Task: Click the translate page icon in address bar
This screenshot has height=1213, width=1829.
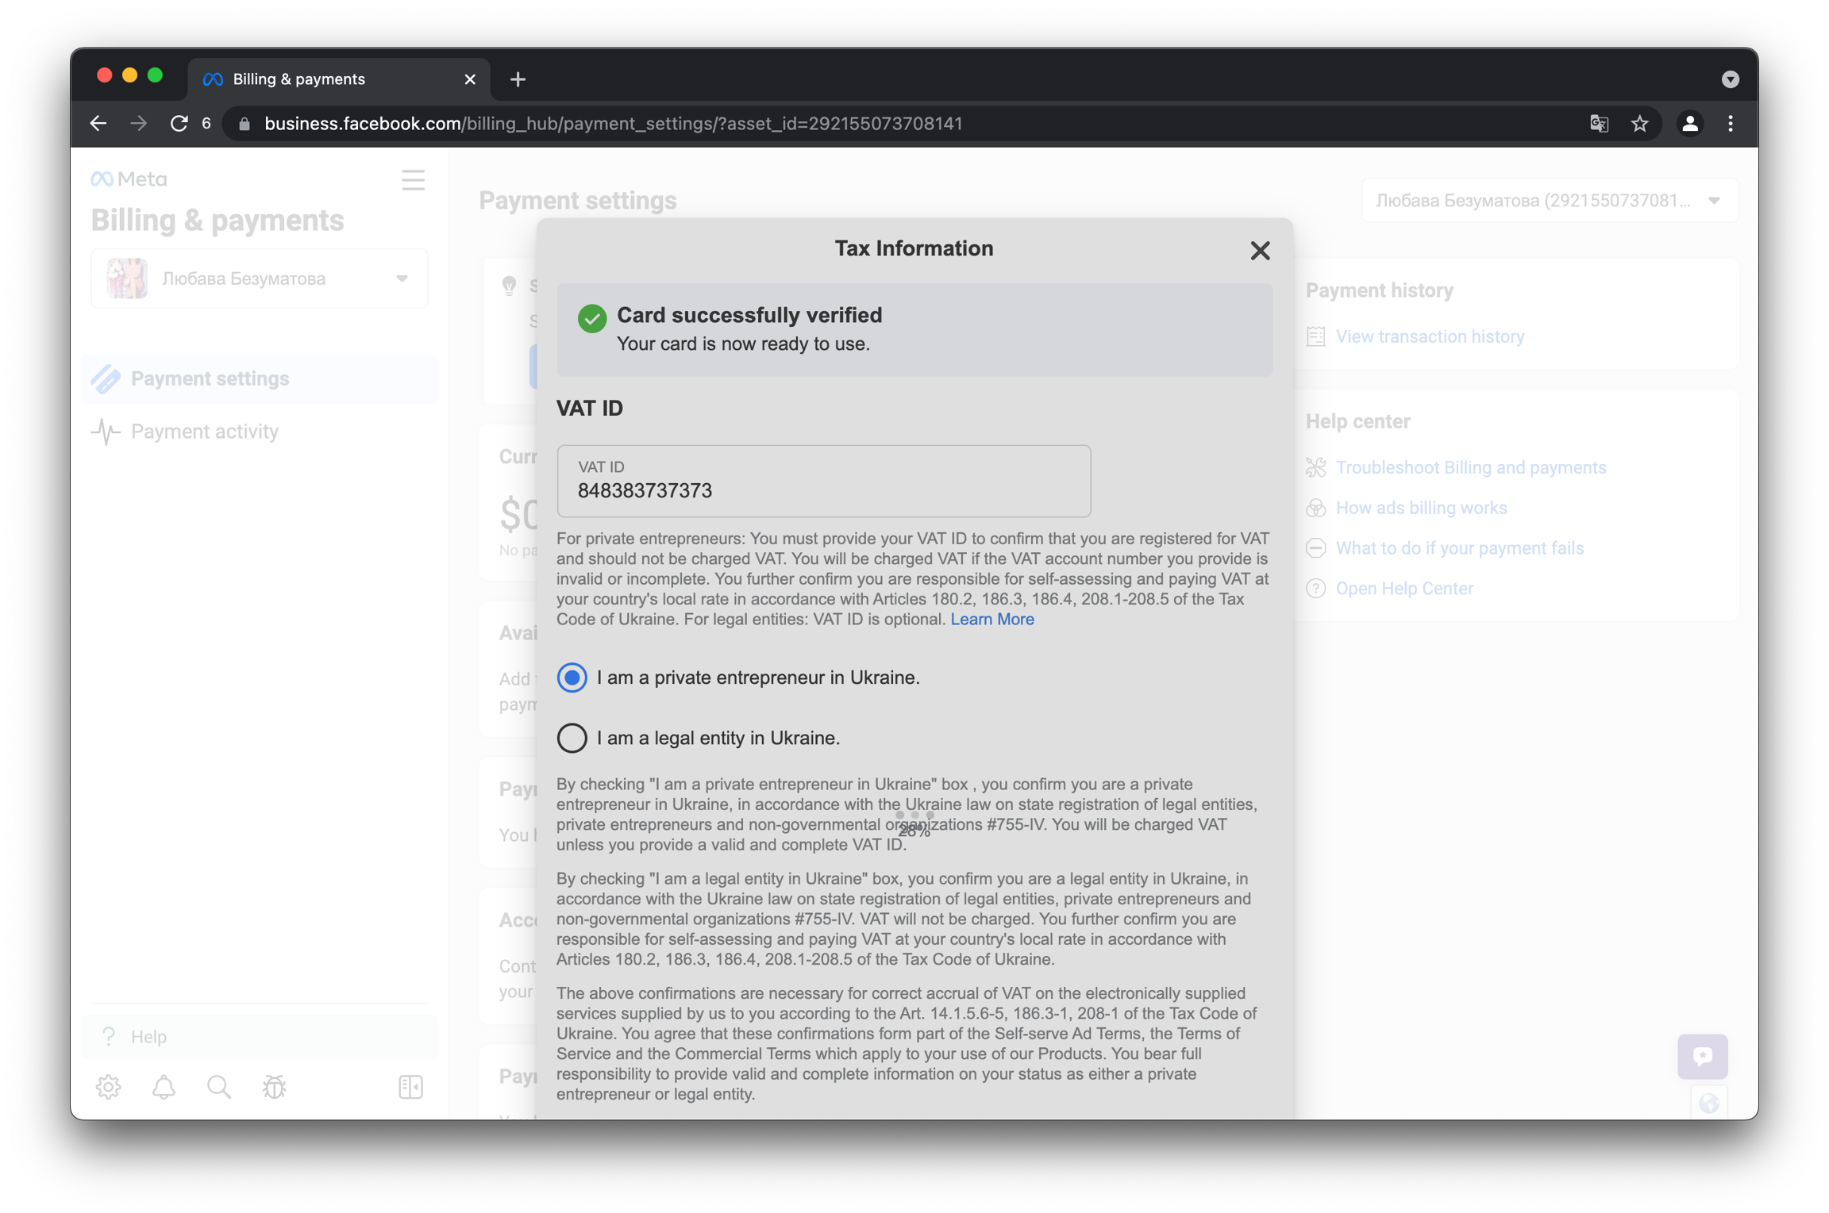Action: click(1599, 124)
